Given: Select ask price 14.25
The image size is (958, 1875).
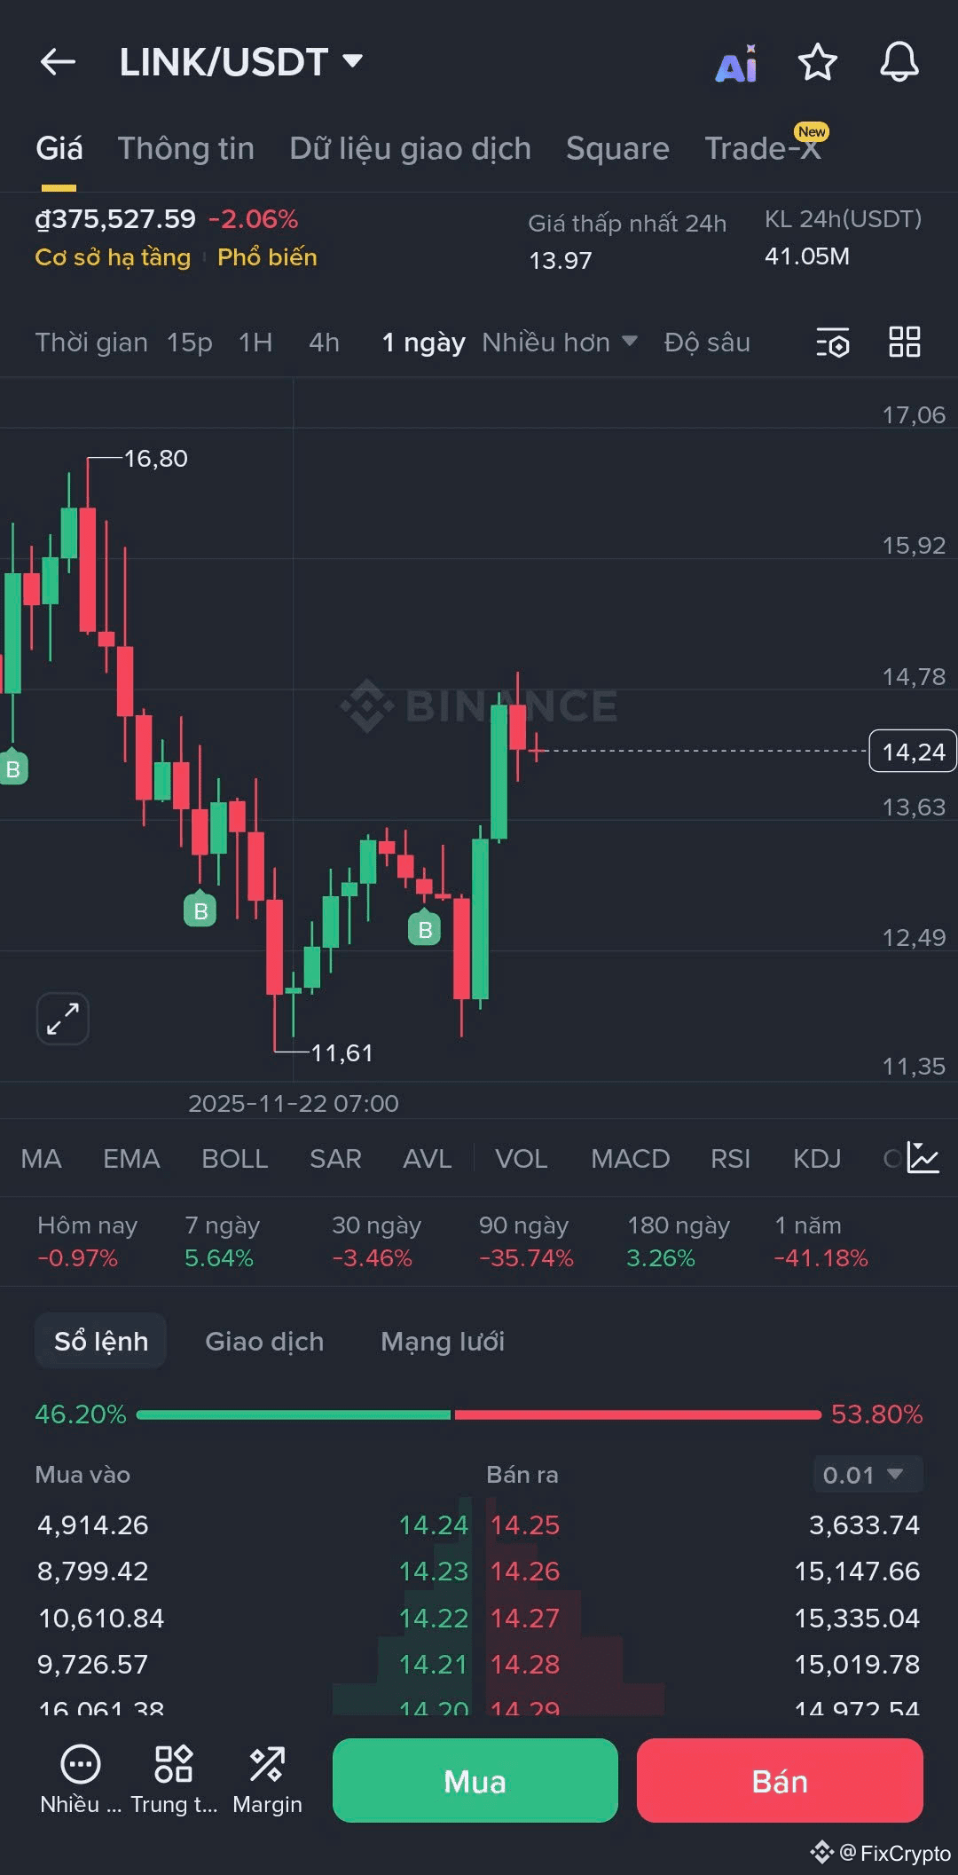Looking at the screenshot, I should [x=525, y=1524].
